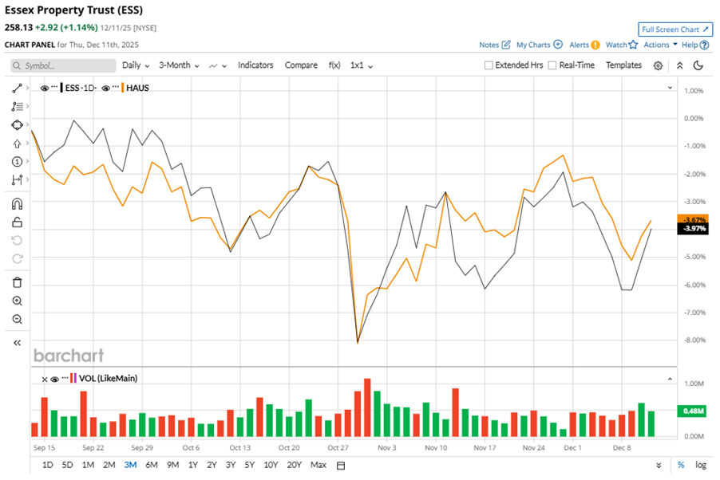Select the 5D time range
720x480 pixels.
point(68,465)
